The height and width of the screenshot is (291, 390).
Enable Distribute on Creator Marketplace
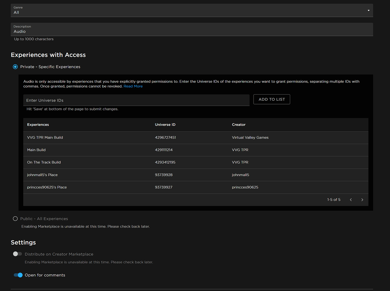tap(17, 254)
